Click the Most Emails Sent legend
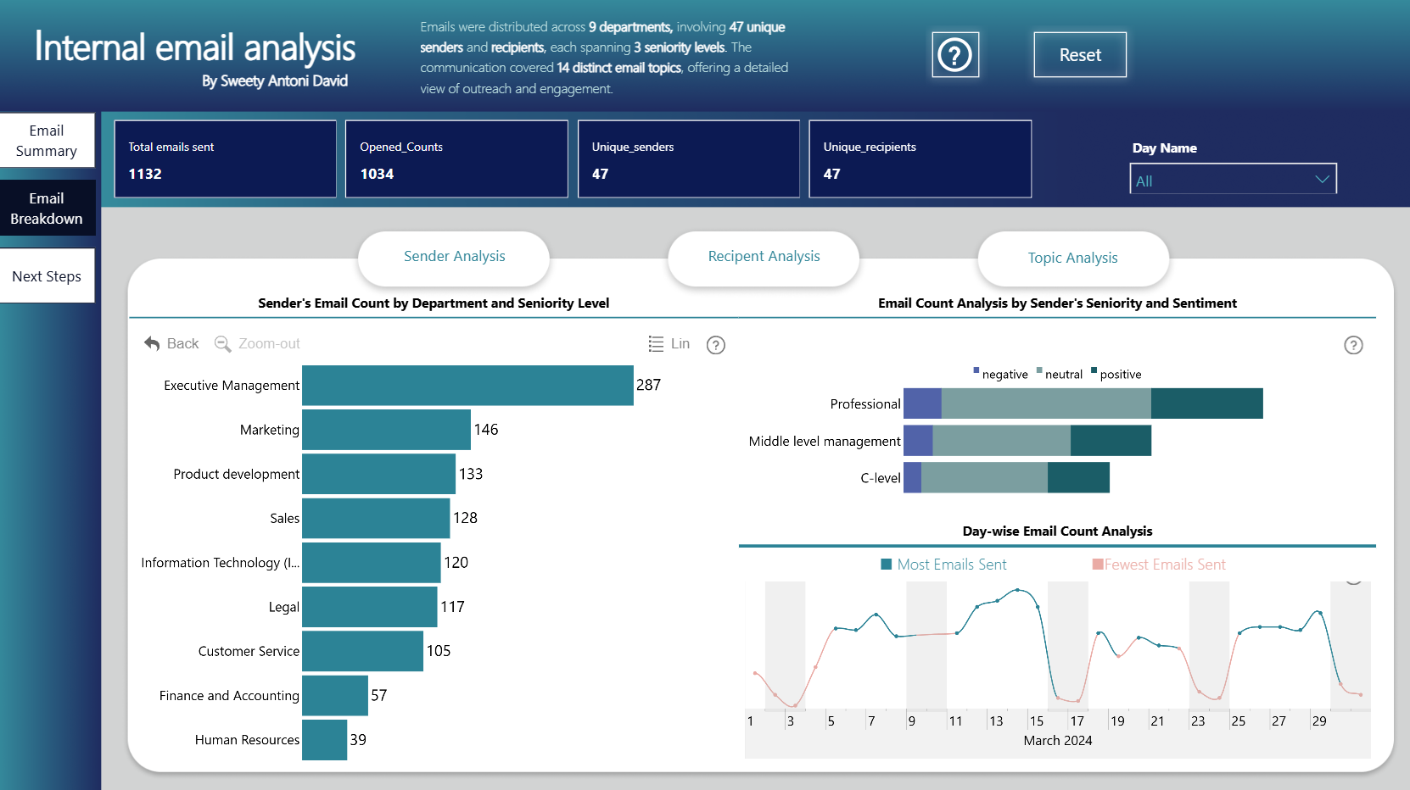This screenshot has height=790, width=1410. (x=943, y=565)
